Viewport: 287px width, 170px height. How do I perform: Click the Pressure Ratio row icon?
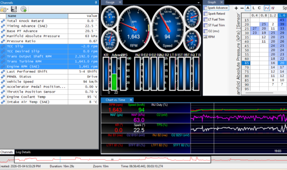tap(3, 41)
